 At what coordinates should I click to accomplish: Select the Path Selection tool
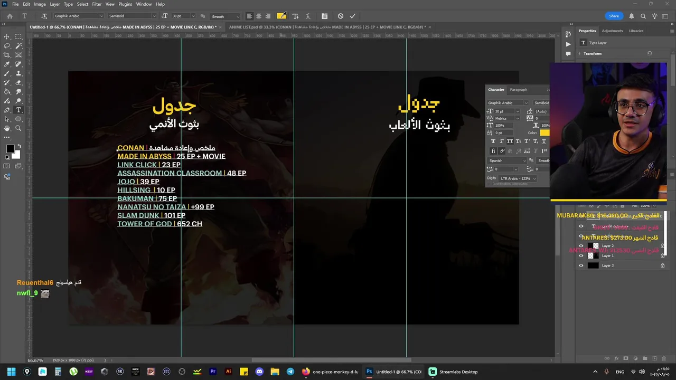7,119
